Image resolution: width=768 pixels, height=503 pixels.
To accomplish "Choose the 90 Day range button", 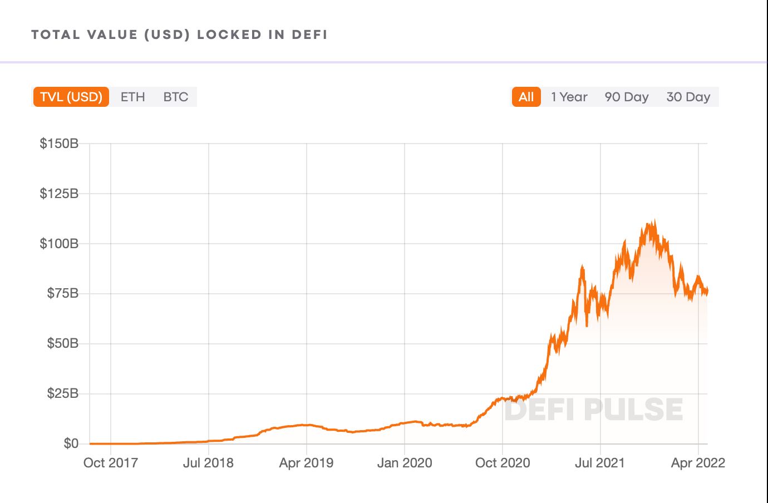I will [627, 97].
